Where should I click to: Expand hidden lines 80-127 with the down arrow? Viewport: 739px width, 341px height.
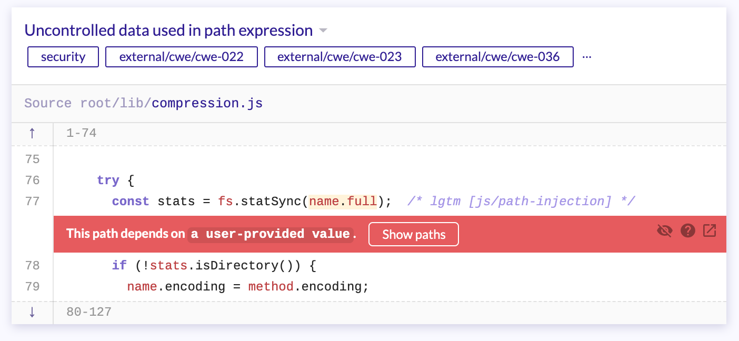32,312
